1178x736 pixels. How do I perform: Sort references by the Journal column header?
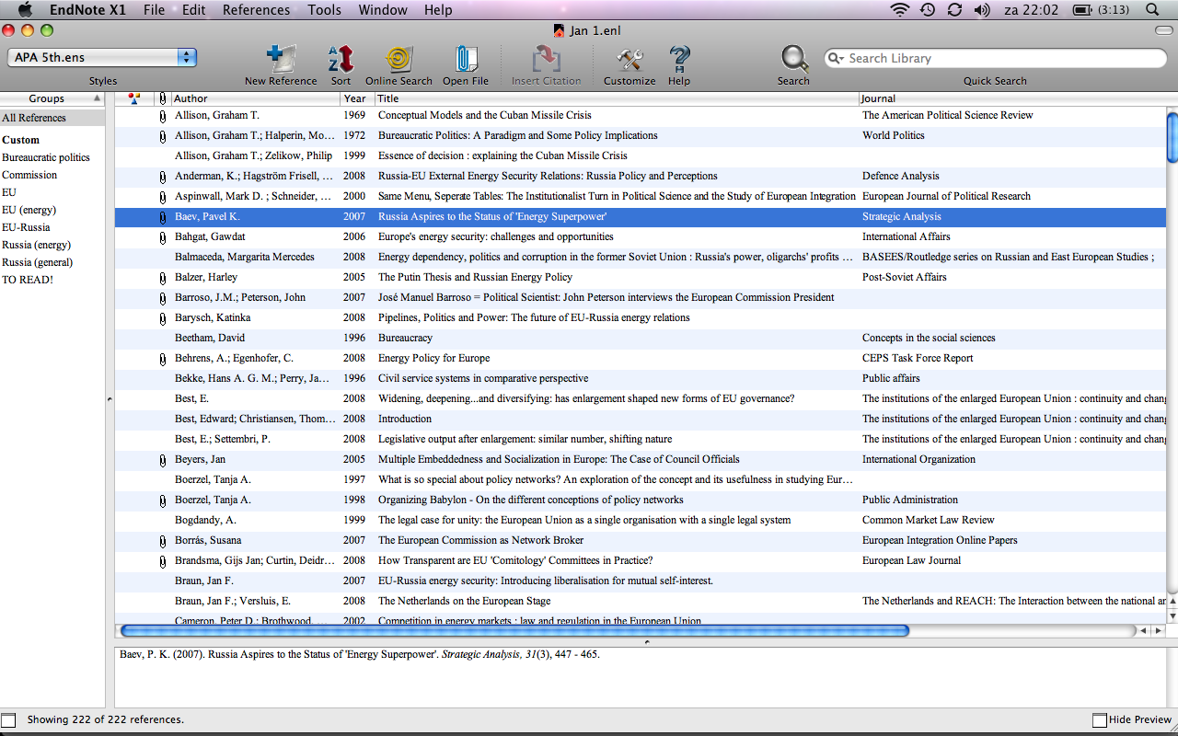pos(1012,98)
